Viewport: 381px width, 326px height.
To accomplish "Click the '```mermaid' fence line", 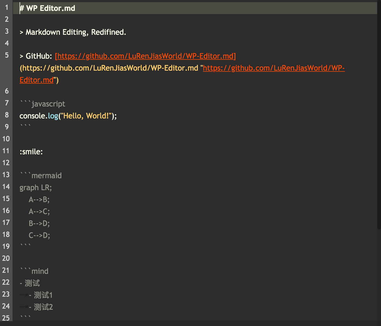I will tap(40, 175).
